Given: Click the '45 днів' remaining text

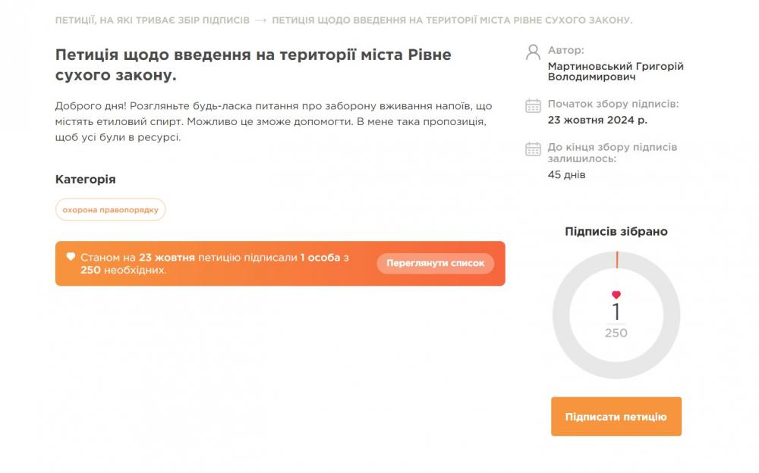Looking at the screenshot, I should tap(566, 175).
